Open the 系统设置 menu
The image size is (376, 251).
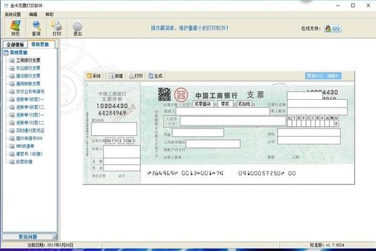(13, 13)
